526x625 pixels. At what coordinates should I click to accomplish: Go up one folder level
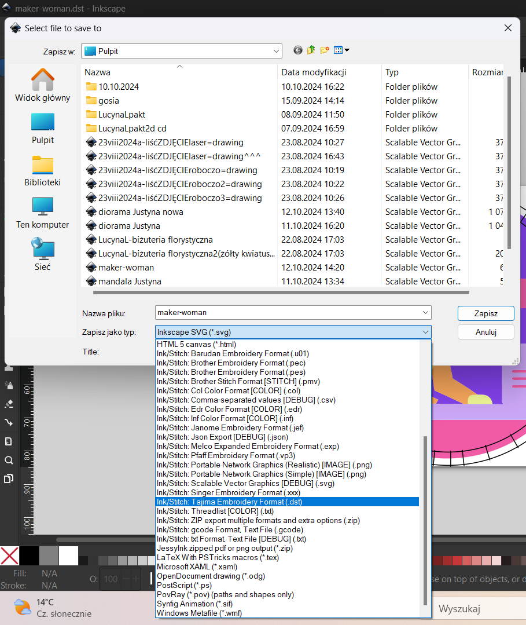[x=311, y=50]
